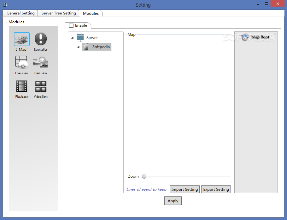
Task: Collapse the Softpedia tree node
Action: coord(78,47)
